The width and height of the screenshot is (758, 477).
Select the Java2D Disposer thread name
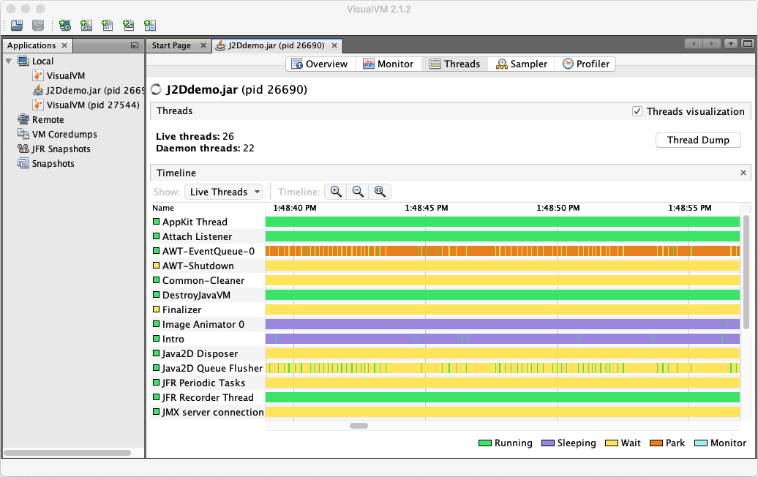200,353
